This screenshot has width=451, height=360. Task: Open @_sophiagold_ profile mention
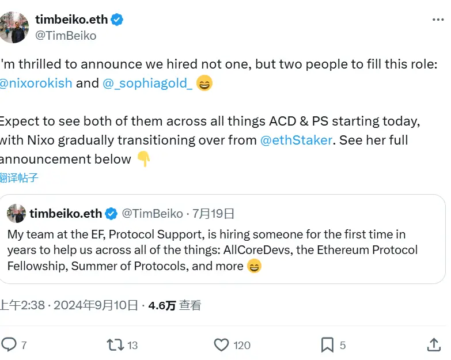pyautogui.click(x=147, y=83)
